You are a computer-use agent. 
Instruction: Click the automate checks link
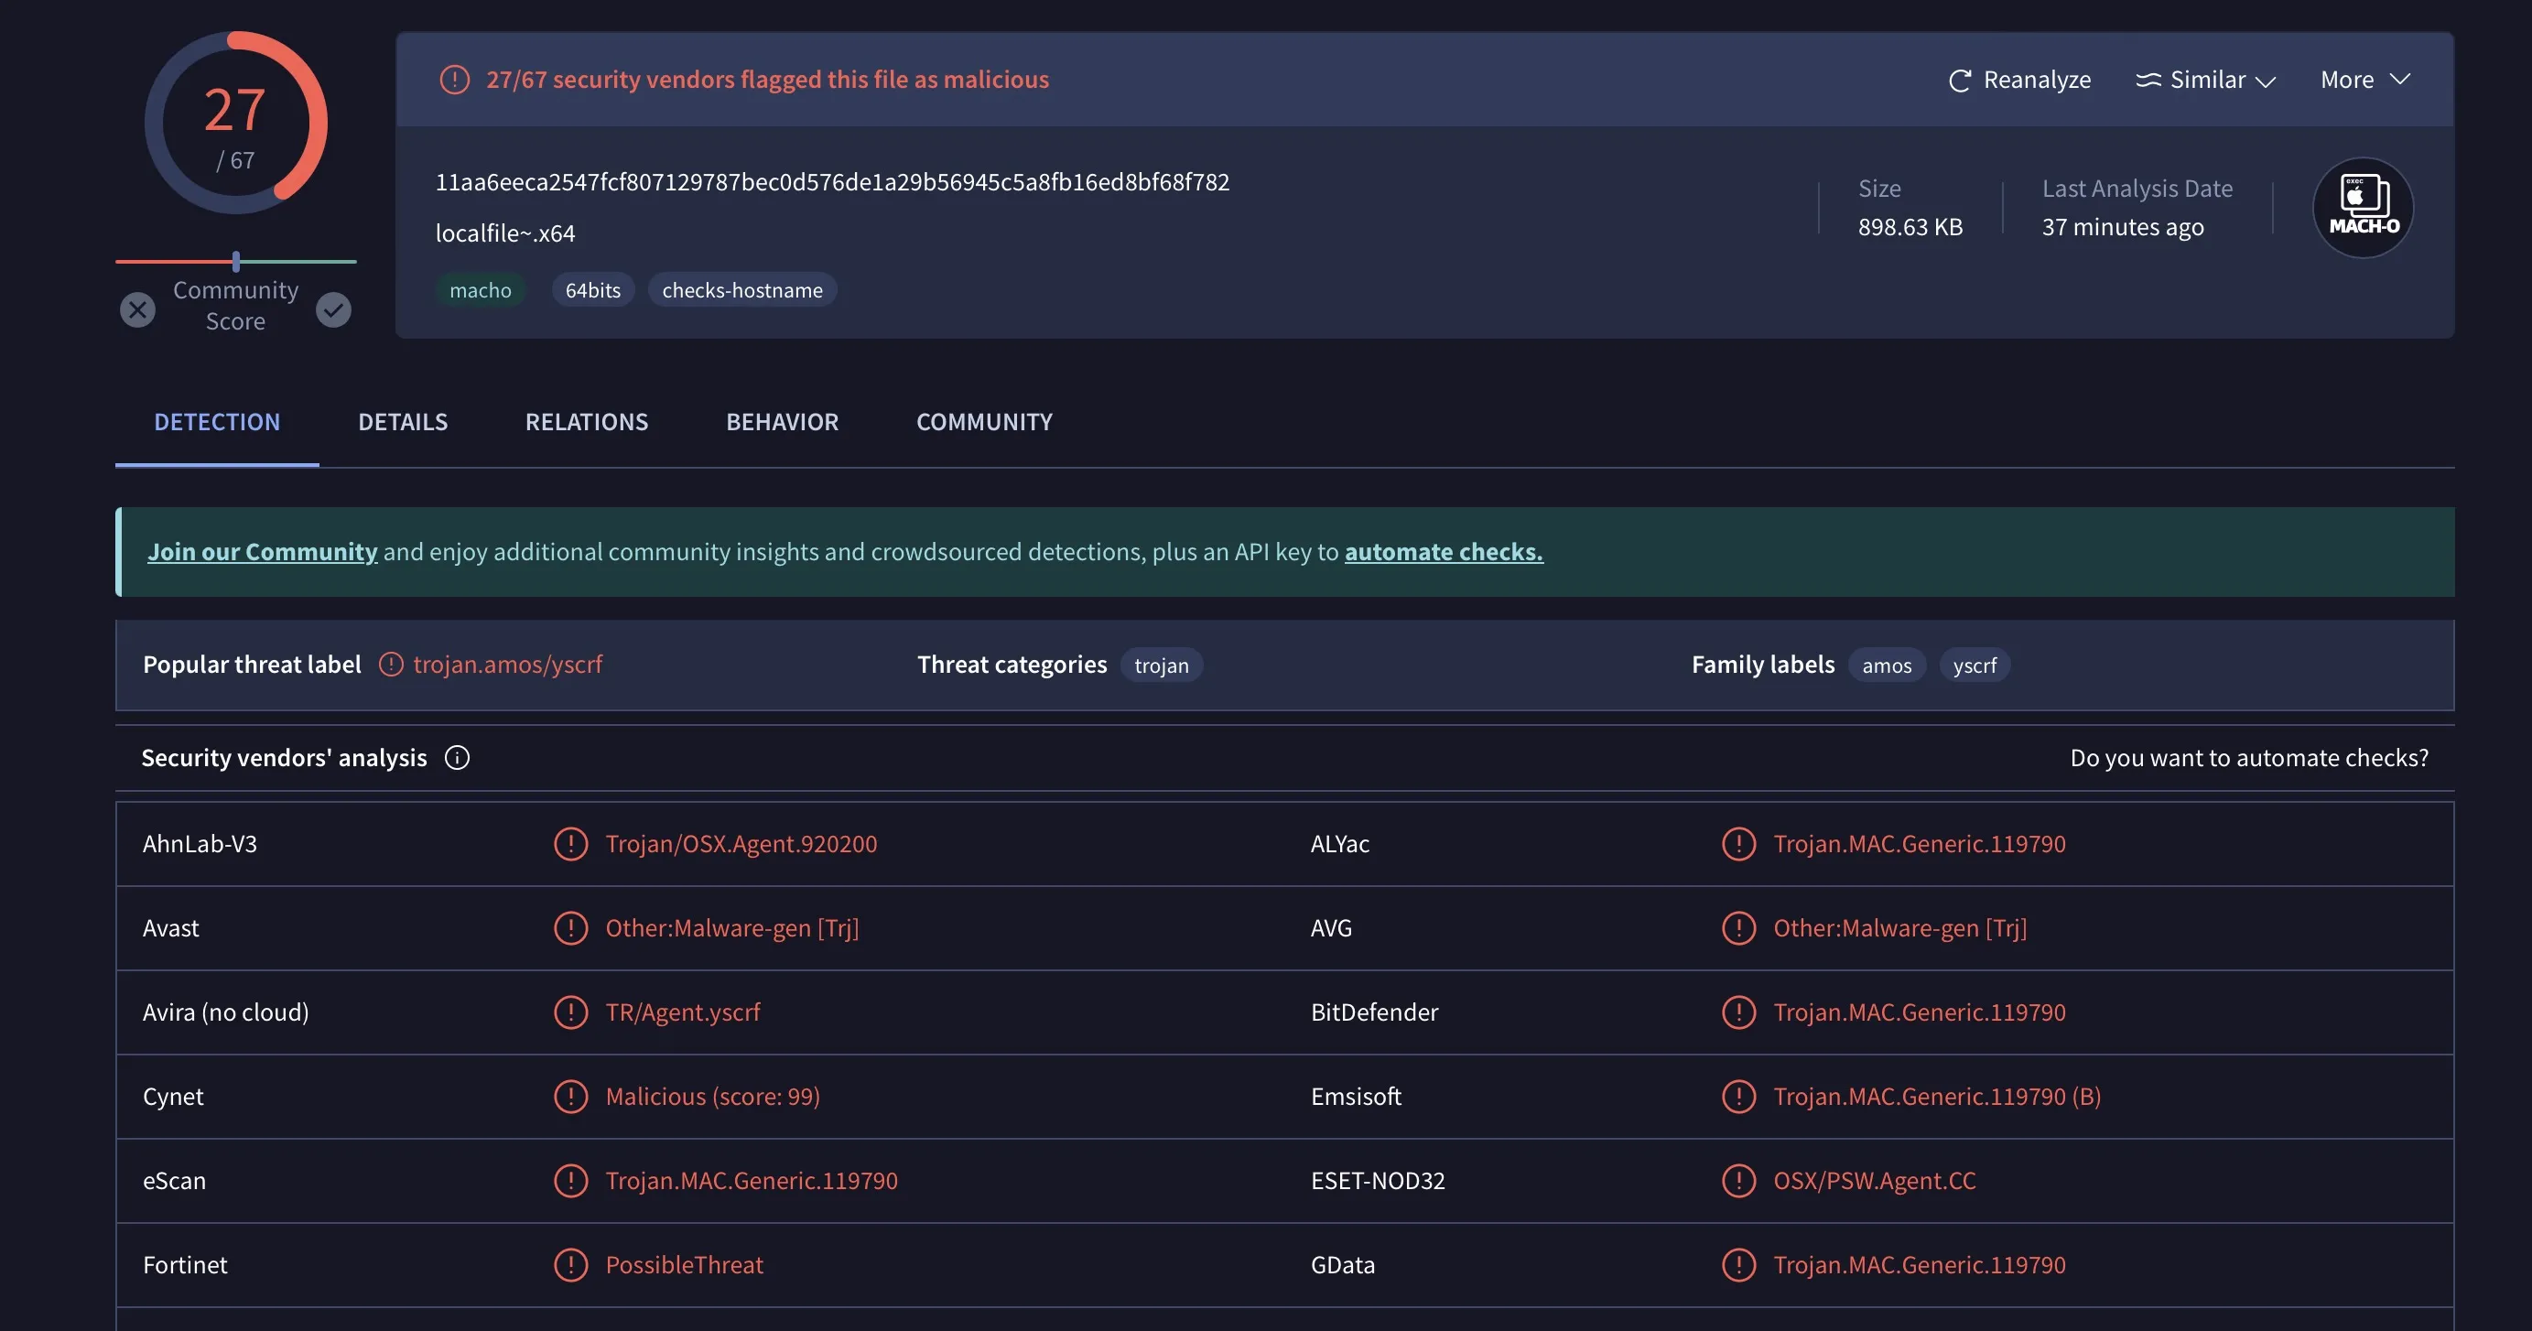click(x=1443, y=551)
